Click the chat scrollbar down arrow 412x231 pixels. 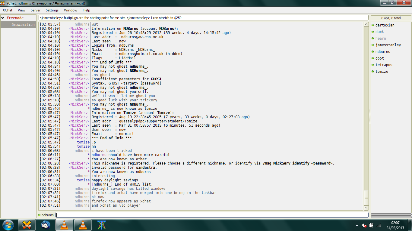(x=366, y=208)
